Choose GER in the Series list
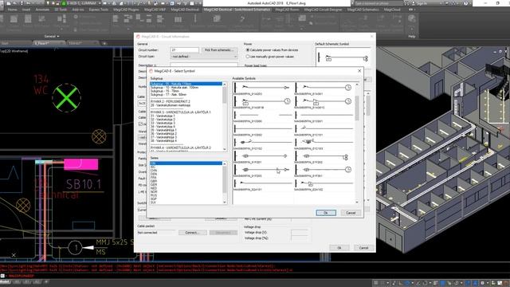Viewport: 510px width, 287px height. coord(154,185)
